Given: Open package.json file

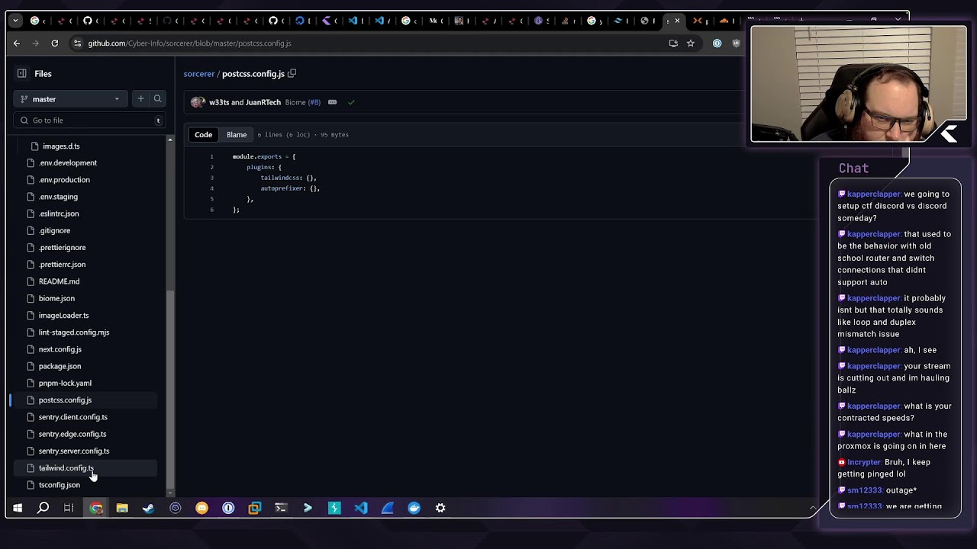Looking at the screenshot, I should tap(60, 366).
